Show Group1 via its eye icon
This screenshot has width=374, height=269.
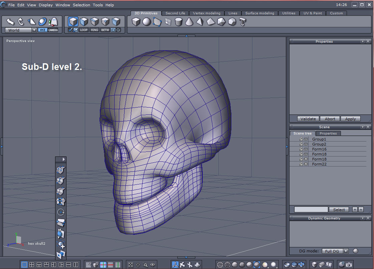pyautogui.click(x=306, y=139)
